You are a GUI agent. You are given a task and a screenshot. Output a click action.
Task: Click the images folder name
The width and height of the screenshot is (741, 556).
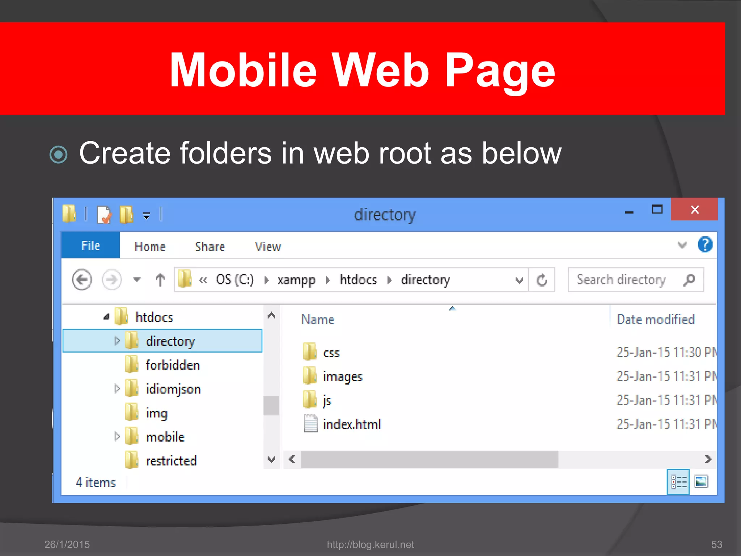pyautogui.click(x=343, y=377)
